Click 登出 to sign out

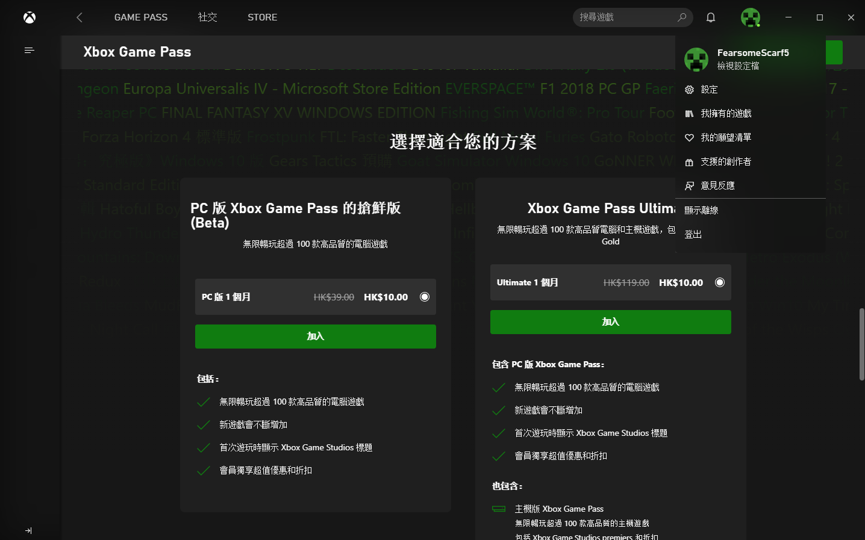(750, 235)
